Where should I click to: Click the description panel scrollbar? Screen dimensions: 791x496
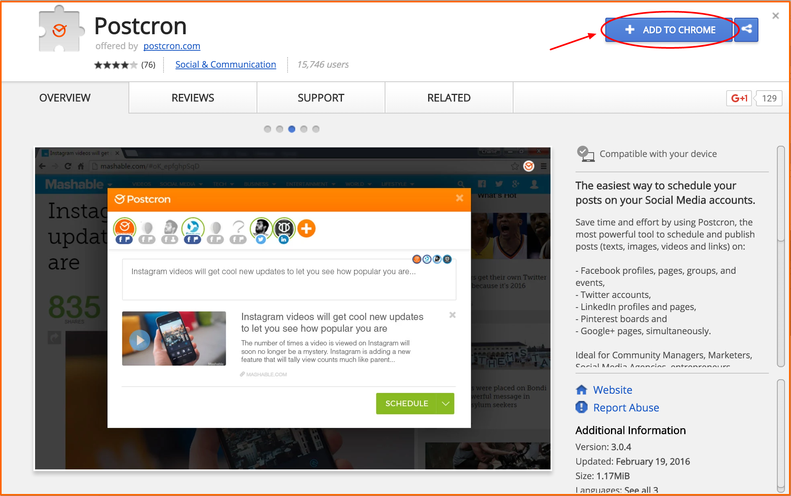(781, 193)
